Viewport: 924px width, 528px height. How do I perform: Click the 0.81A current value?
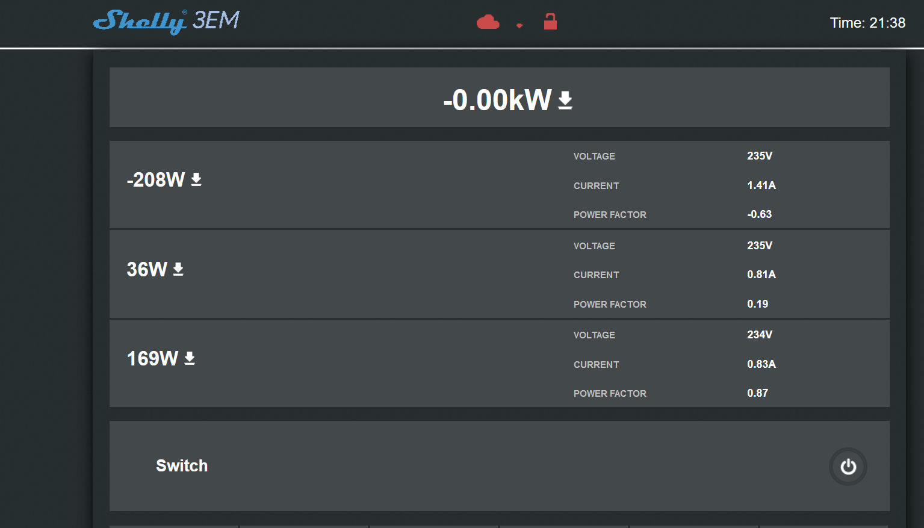(761, 275)
